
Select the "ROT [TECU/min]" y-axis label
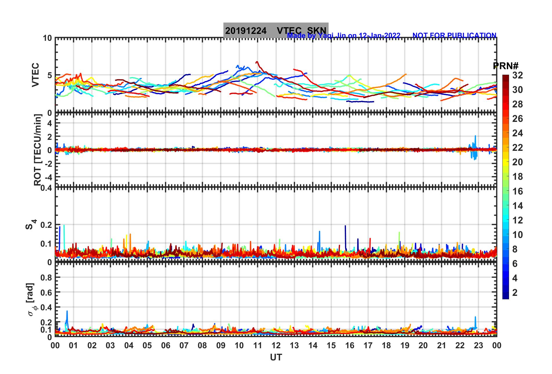coord(38,150)
